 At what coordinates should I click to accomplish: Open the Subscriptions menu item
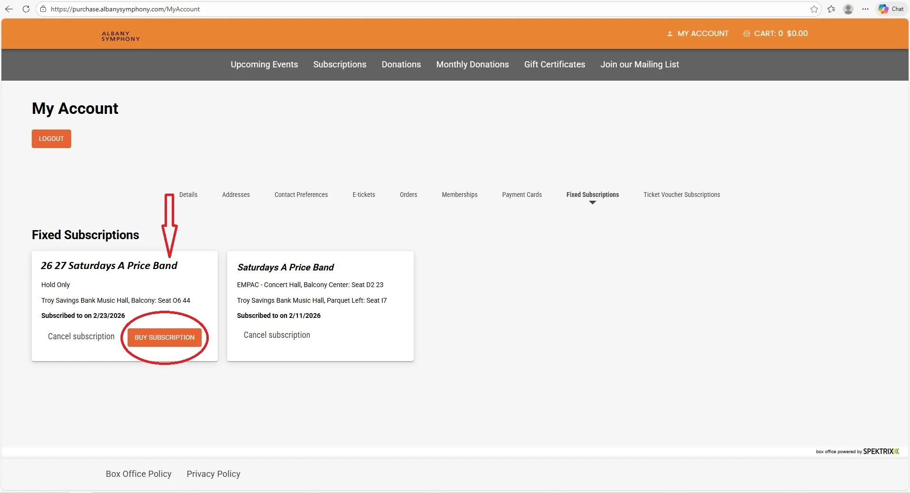point(339,65)
